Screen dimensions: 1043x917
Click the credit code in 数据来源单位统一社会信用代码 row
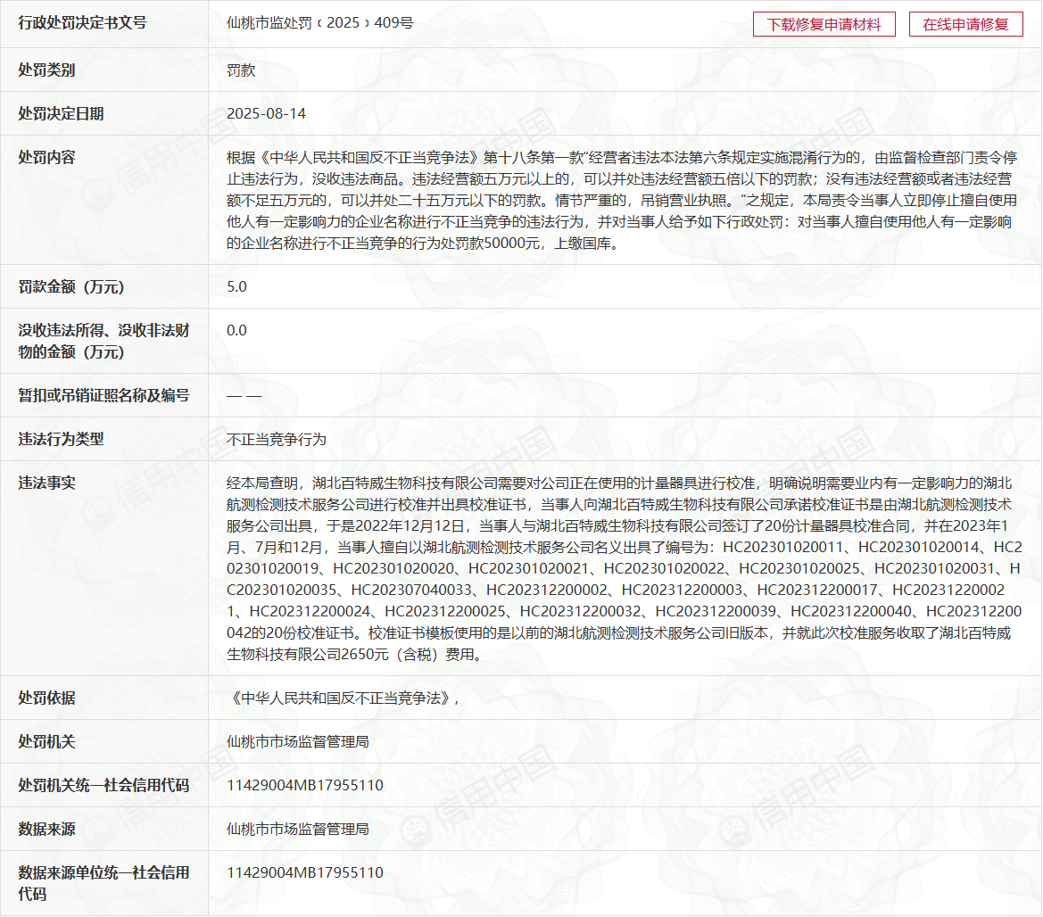pyautogui.click(x=305, y=873)
